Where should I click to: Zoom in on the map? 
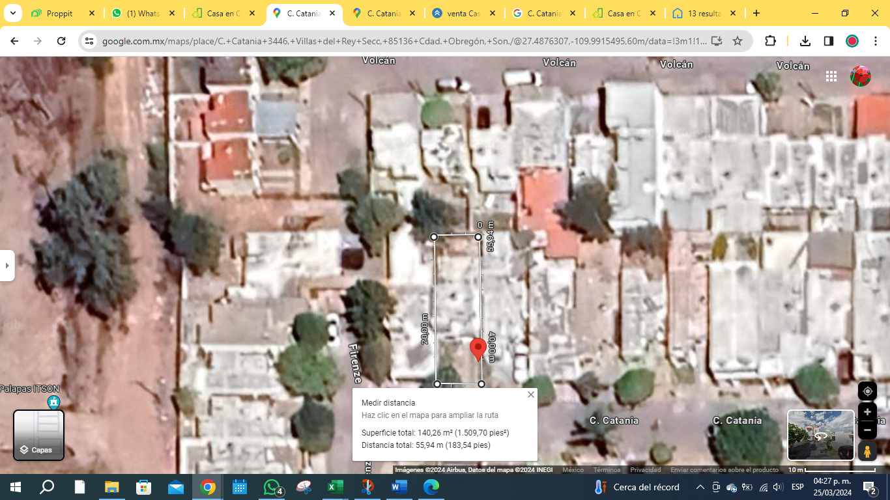click(867, 412)
